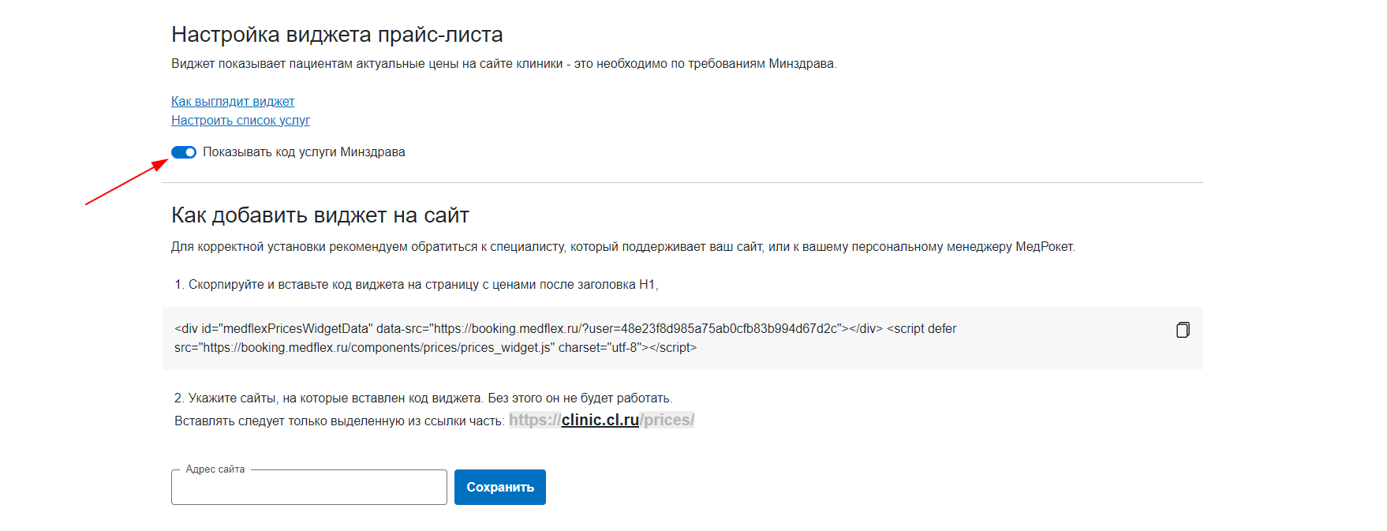Click the Сохранить button
Viewport: 1387px width, 531px height.
point(500,487)
